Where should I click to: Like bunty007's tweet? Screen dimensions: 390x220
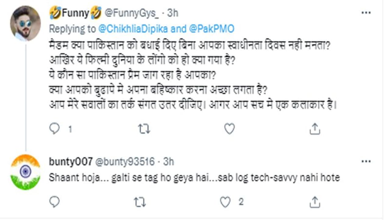[x=225, y=202]
